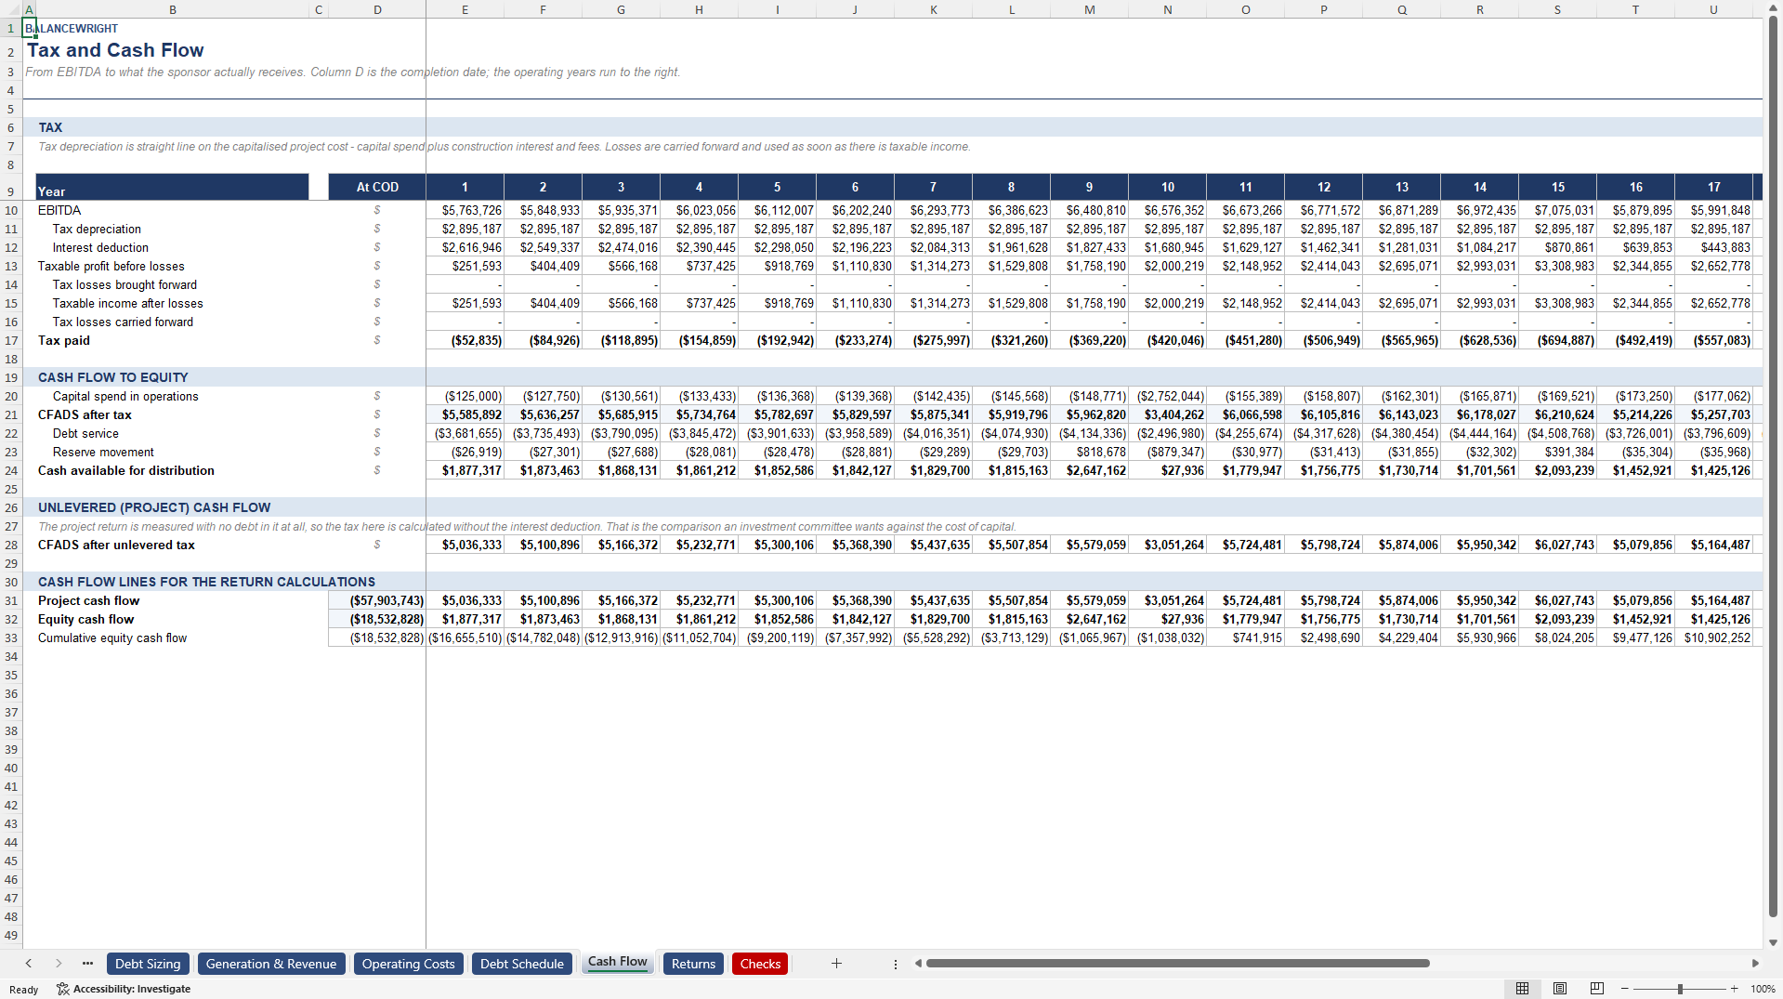Select column B header
The height and width of the screenshot is (999, 1783).
(x=173, y=9)
